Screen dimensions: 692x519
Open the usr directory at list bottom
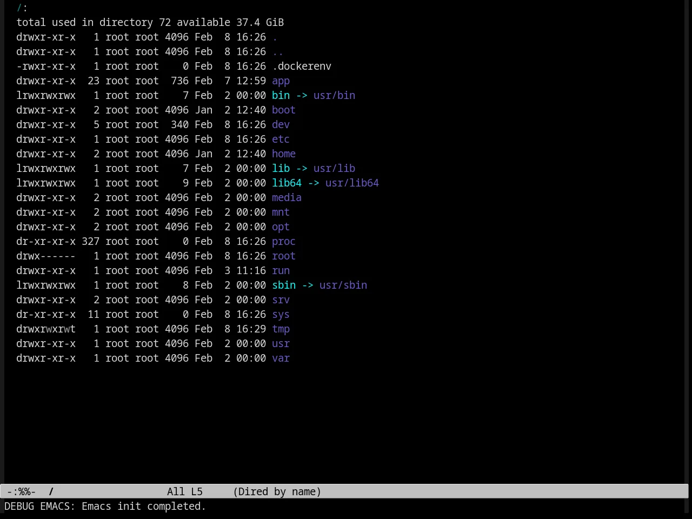281,343
